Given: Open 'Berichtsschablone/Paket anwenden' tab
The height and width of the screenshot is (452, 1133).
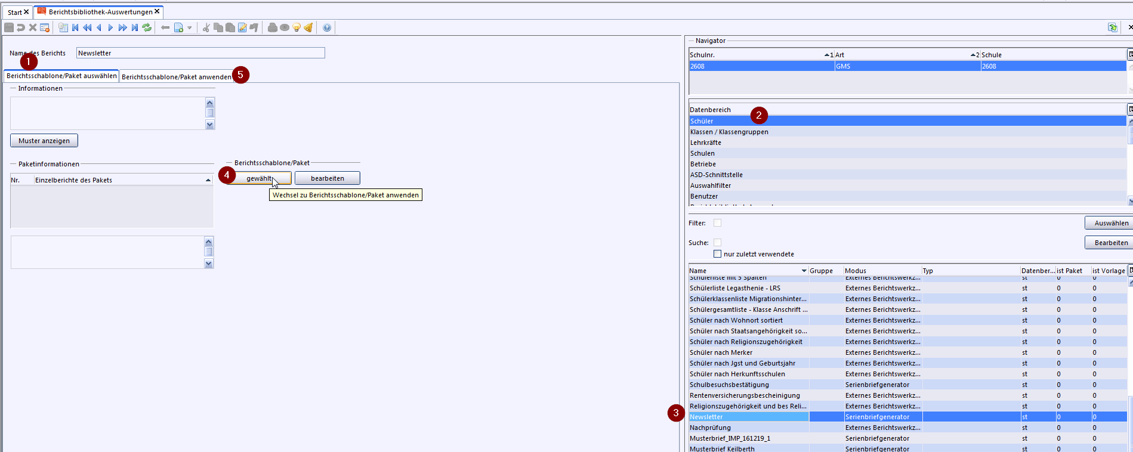Looking at the screenshot, I should click(177, 77).
